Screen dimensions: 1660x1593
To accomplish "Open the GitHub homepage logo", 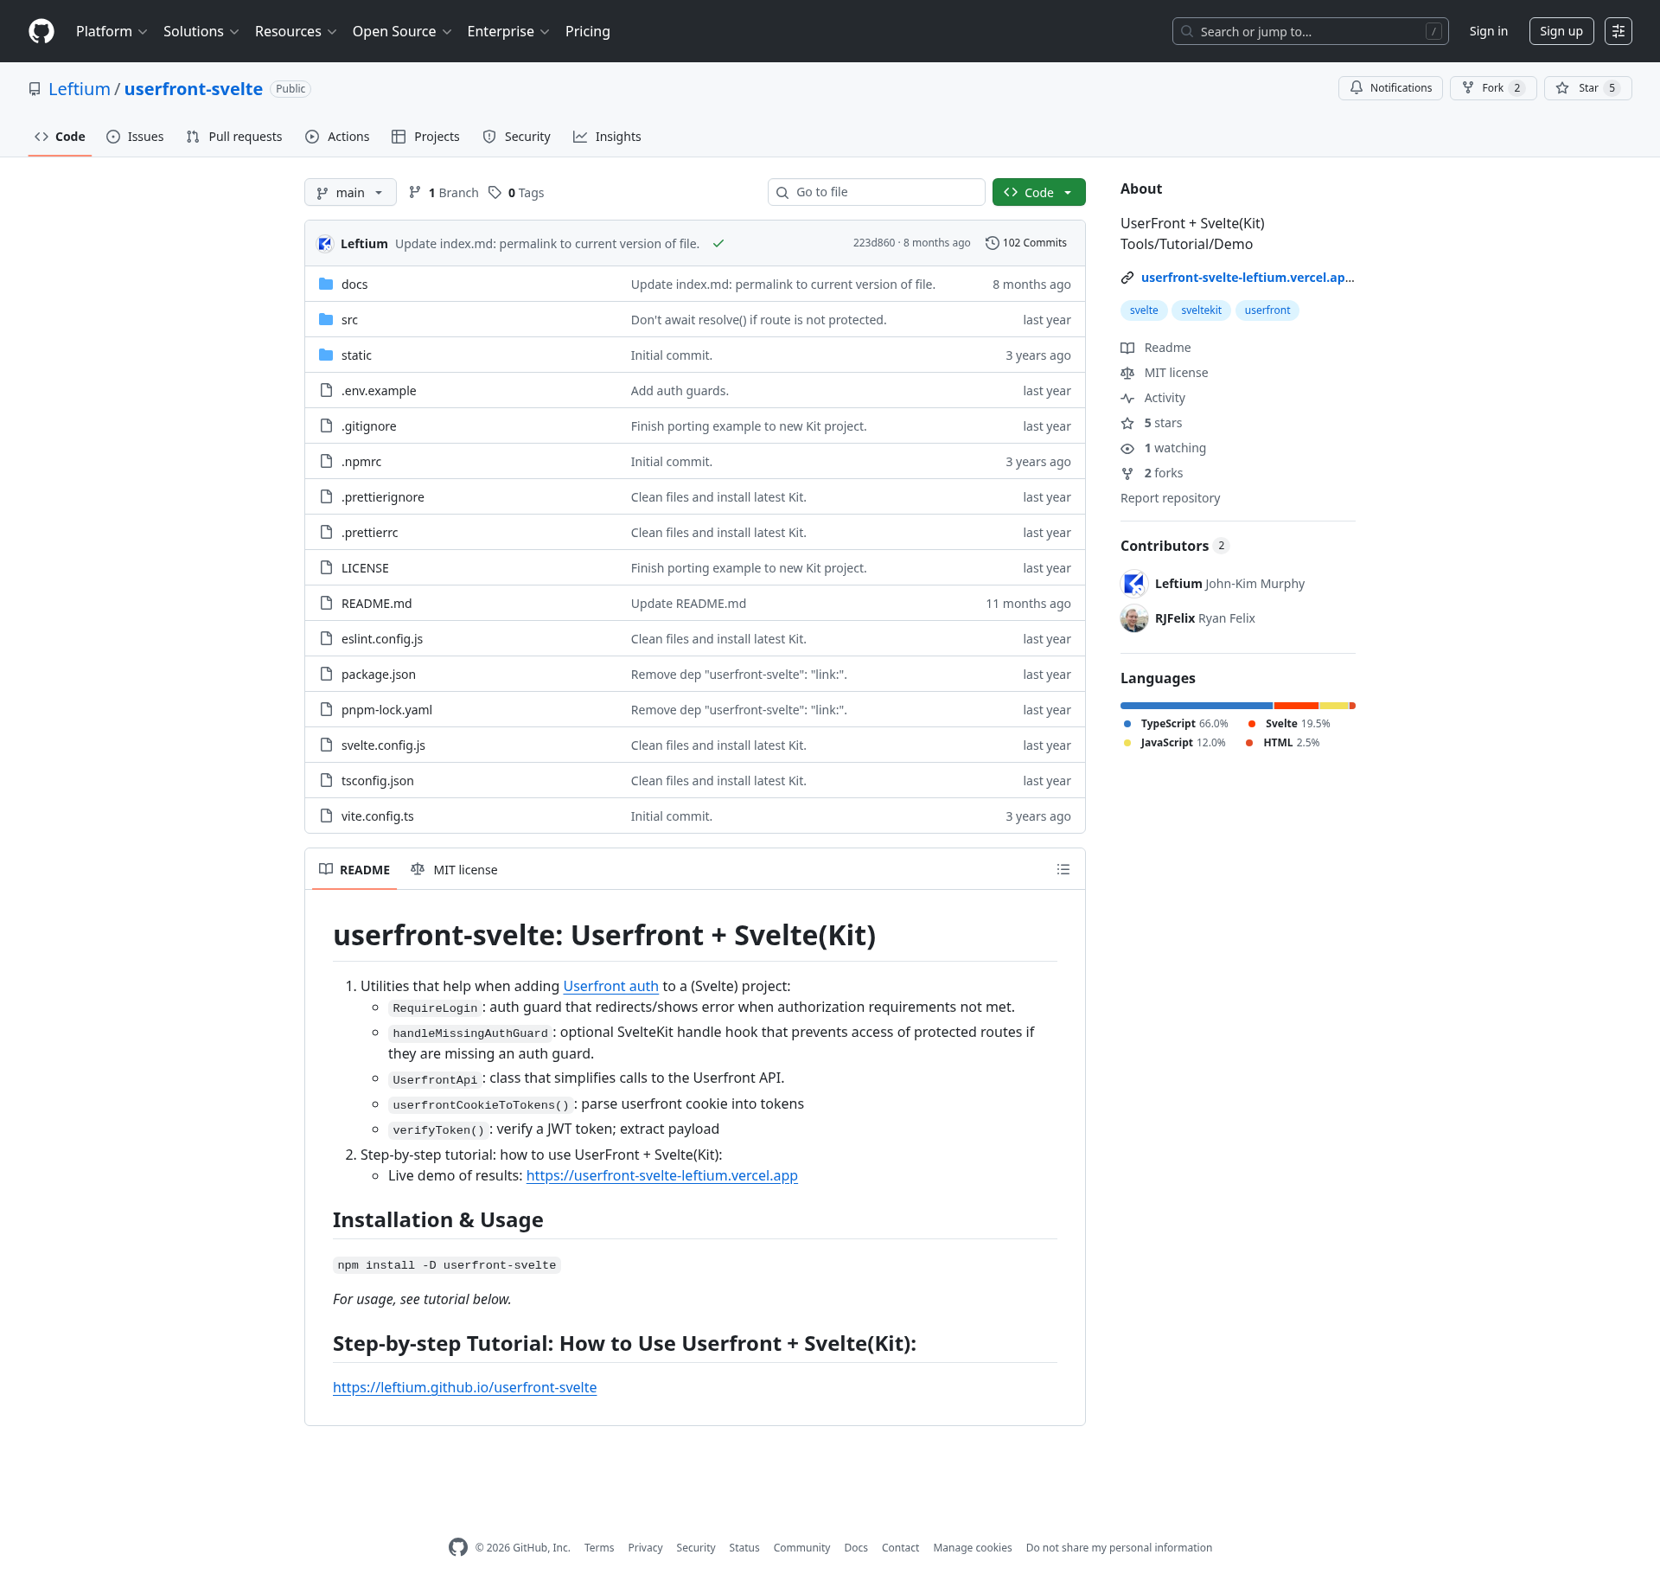I will coord(41,31).
